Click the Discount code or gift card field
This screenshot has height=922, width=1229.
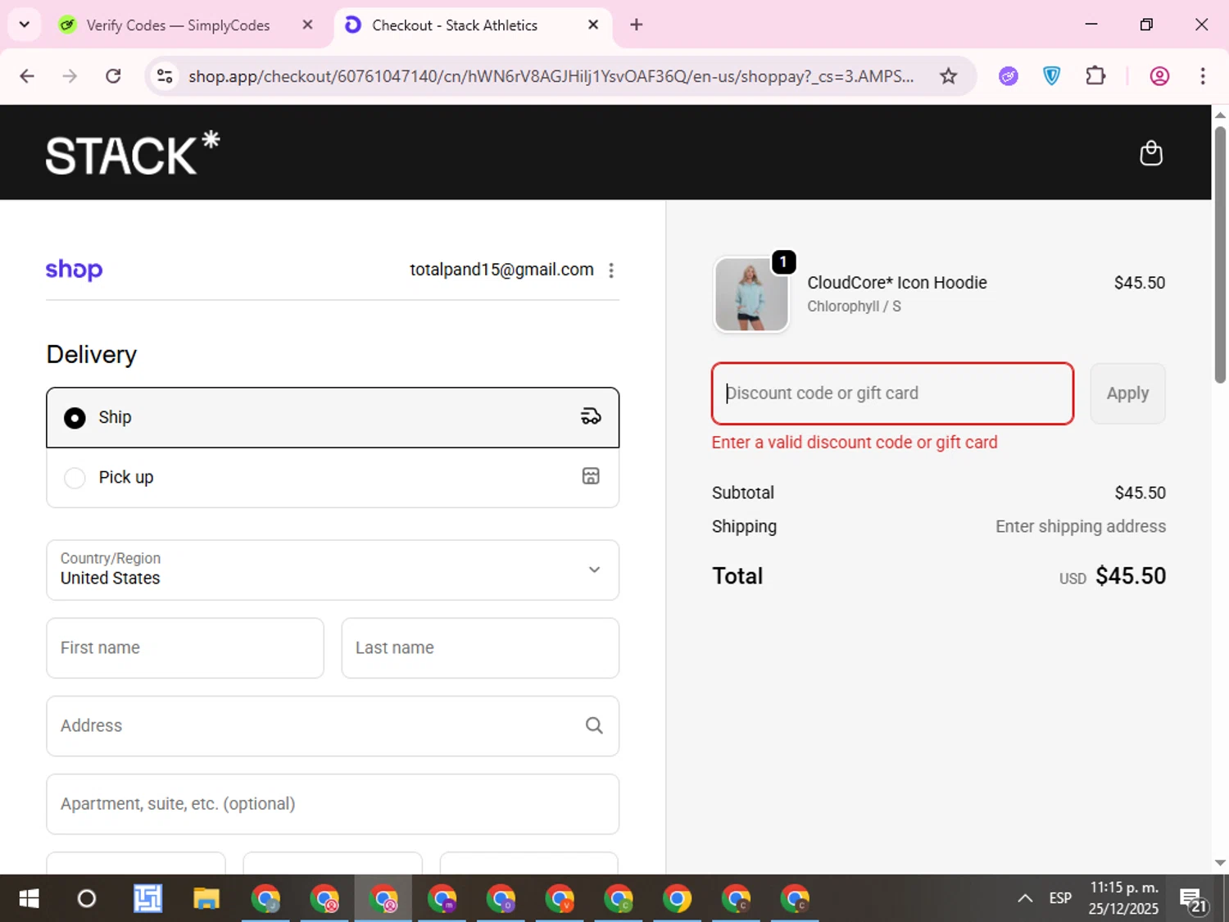coord(892,393)
